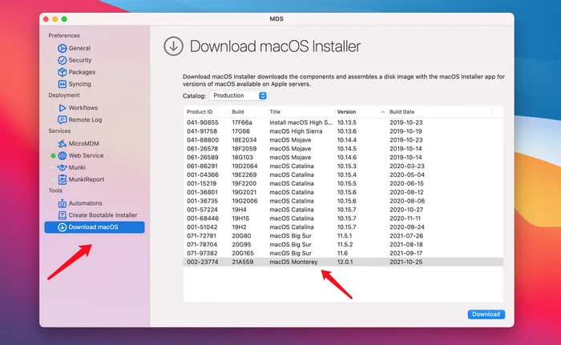Viewport: 561px width, 345px height.
Task: Select macOS High Sierra 10.13.6 title
Action: (296, 131)
